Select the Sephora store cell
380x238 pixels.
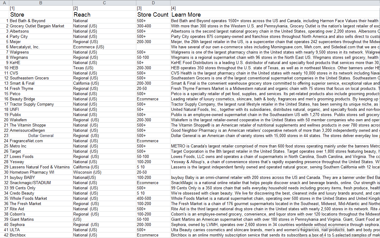click(41, 225)
